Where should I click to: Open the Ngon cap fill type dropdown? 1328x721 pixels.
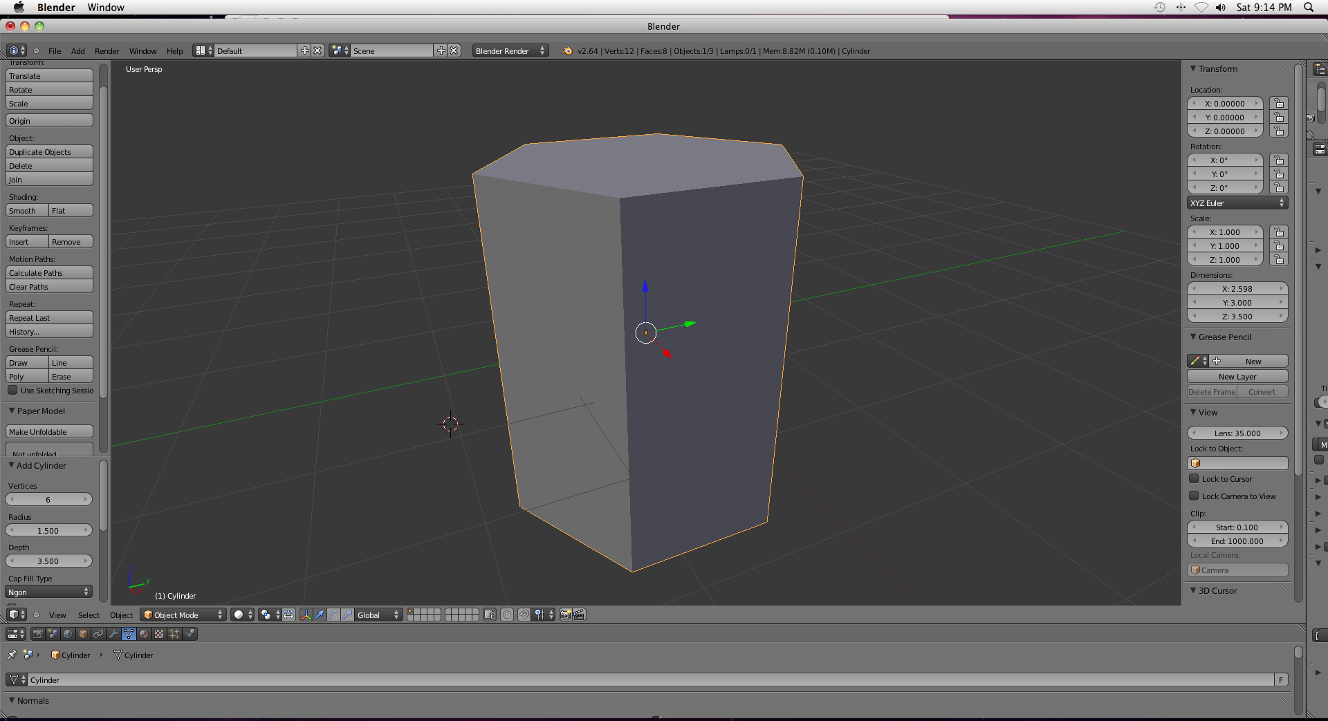[x=48, y=592]
